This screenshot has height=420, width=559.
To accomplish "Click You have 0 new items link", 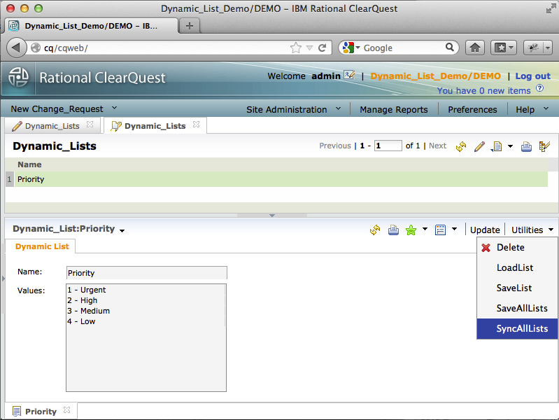I will [x=483, y=90].
